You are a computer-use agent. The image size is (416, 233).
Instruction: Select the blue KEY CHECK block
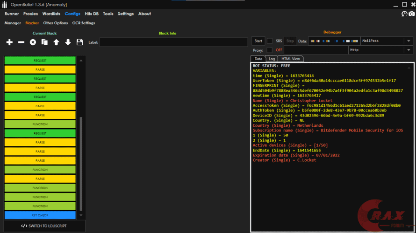point(40,215)
